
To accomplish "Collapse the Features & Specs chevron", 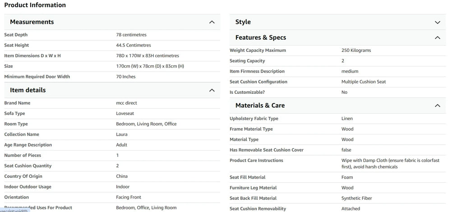I will (x=438, y=38).
